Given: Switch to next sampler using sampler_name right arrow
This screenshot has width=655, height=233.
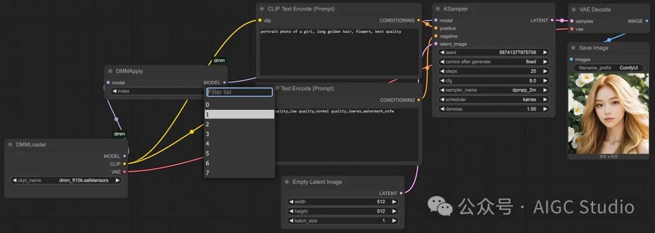Looking at the screenshot, I should [x=545, y=90].
